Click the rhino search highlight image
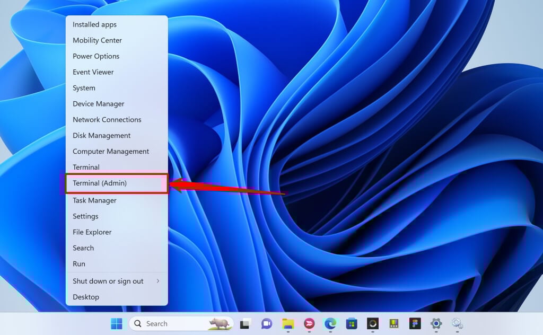543x335 pixels. 219,323
